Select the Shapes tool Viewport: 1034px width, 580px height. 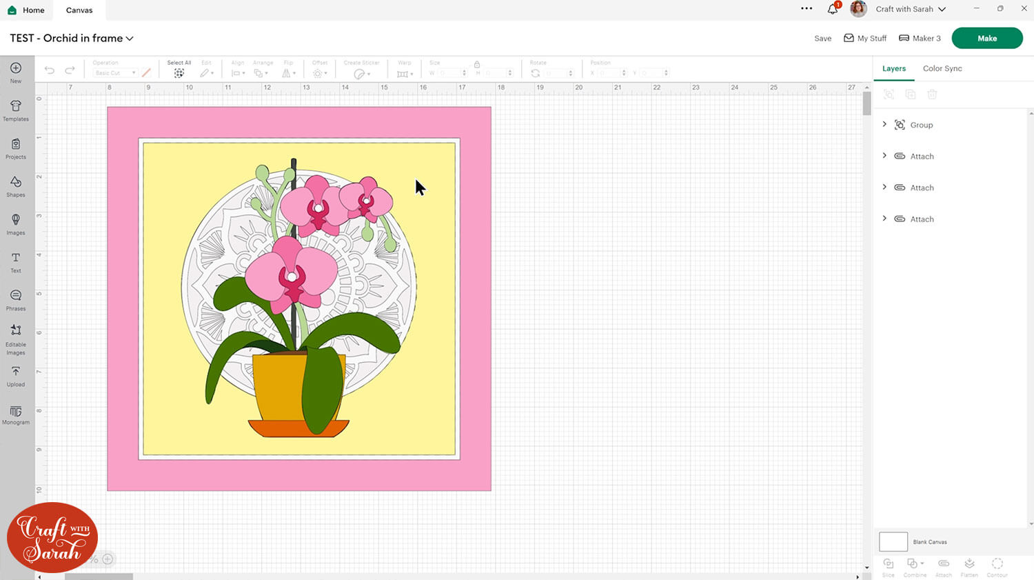tap(16, 186)
